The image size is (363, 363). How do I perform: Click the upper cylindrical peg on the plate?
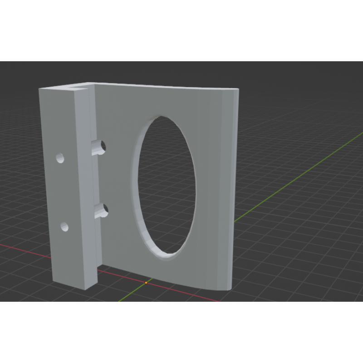(98, 147)
